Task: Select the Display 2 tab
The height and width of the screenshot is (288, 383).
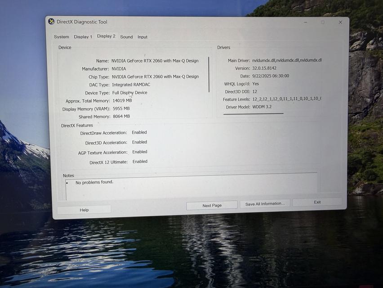Action: (106, 36)
